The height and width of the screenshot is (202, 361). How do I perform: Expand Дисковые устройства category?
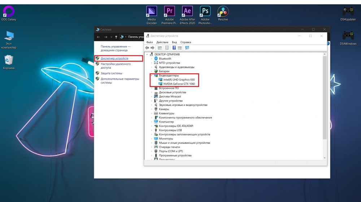click(152, 92)
